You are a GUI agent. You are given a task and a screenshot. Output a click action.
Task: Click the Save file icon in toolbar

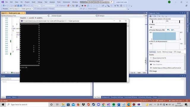point(18,6)
